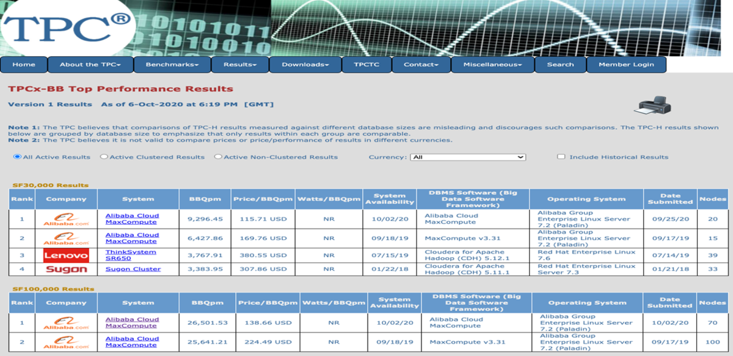Click the TPCx-BB Top Performance Results title
This screenshot has height=356, width=733.
click(121, 89)
